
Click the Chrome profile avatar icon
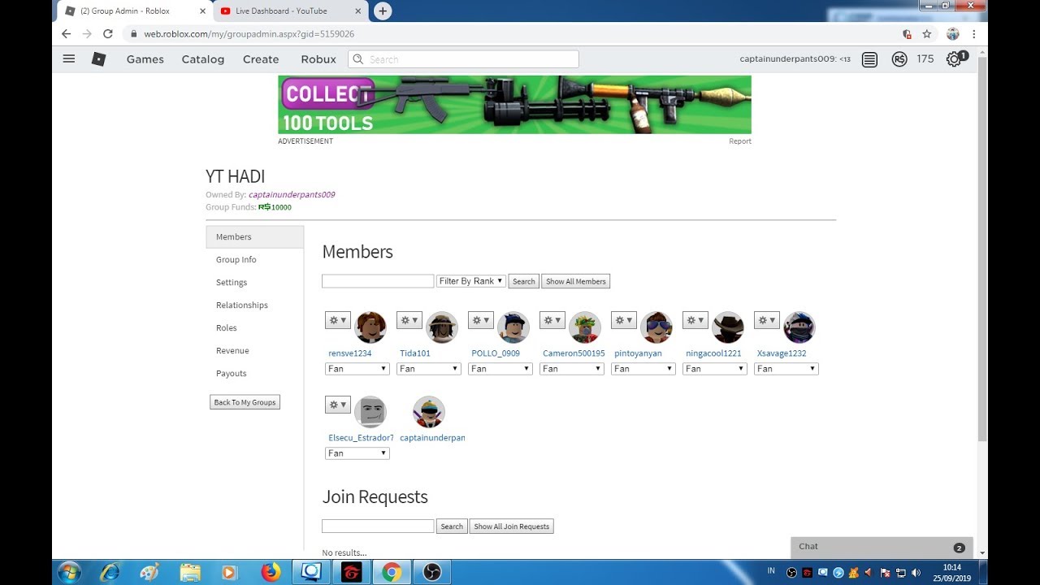[x=953, y=34]
